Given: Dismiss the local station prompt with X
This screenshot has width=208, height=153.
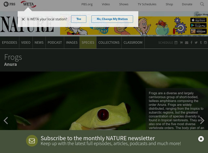Looking at the screenshot, I should pyautogui.click(x=23, y=19).
